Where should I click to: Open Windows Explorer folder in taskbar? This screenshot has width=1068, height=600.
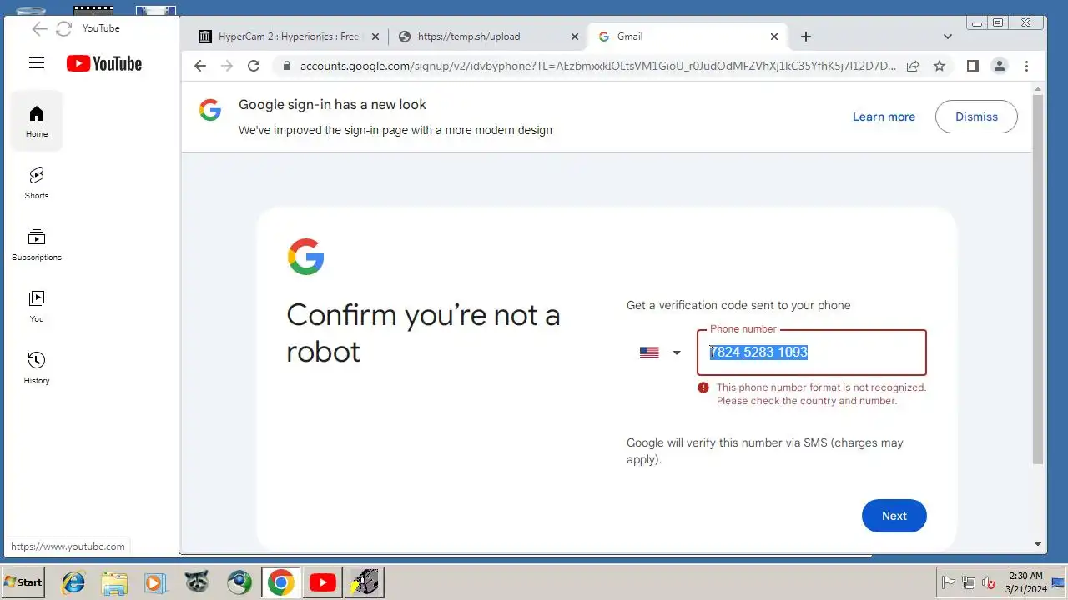pyautogui.click(x=114, y=582)
